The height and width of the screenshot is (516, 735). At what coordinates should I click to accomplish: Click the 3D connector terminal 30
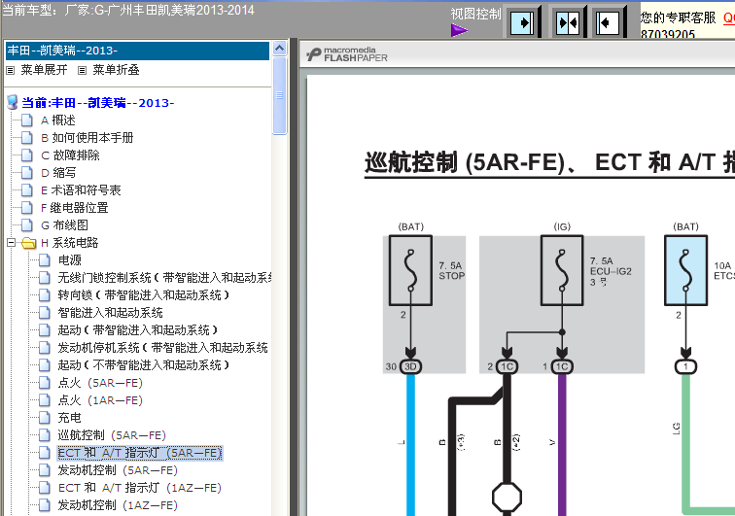410,366
